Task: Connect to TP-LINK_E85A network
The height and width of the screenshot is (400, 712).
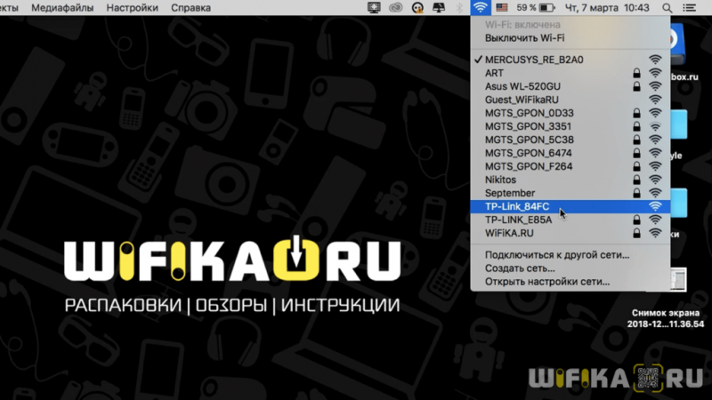Action: (570, 220)
